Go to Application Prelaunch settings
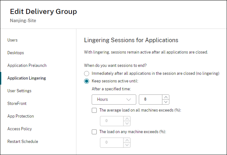The width and height of the screenshot is (227, 155). click(x=27, y=66)
